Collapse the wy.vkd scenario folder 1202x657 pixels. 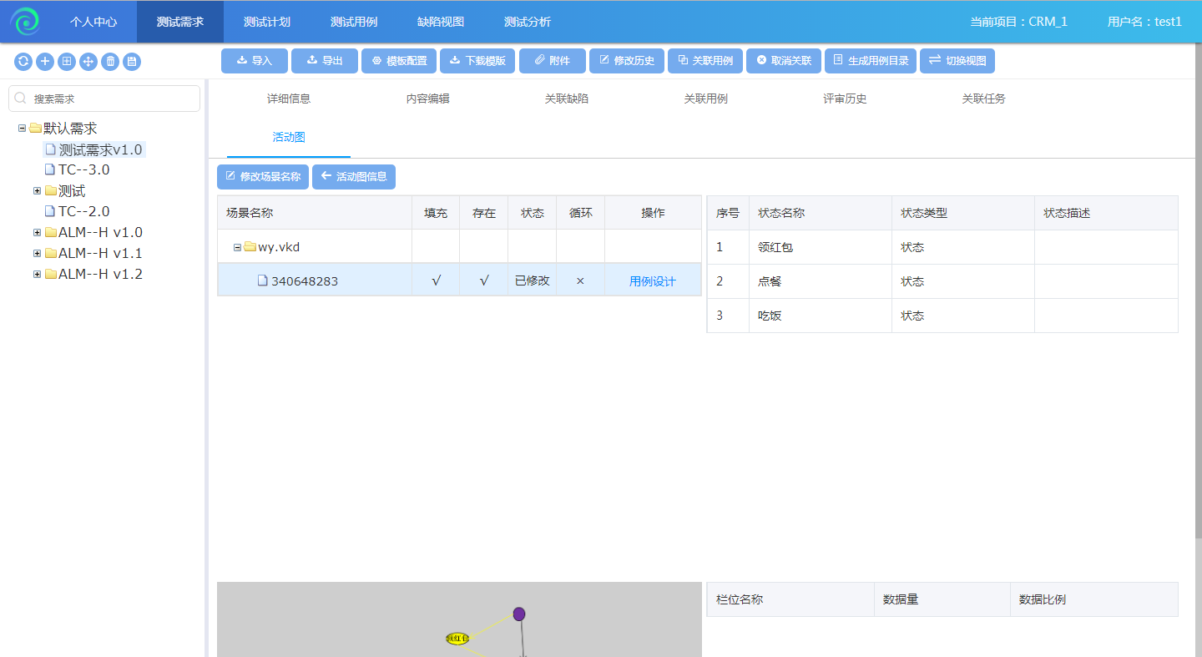click(237, 247)
